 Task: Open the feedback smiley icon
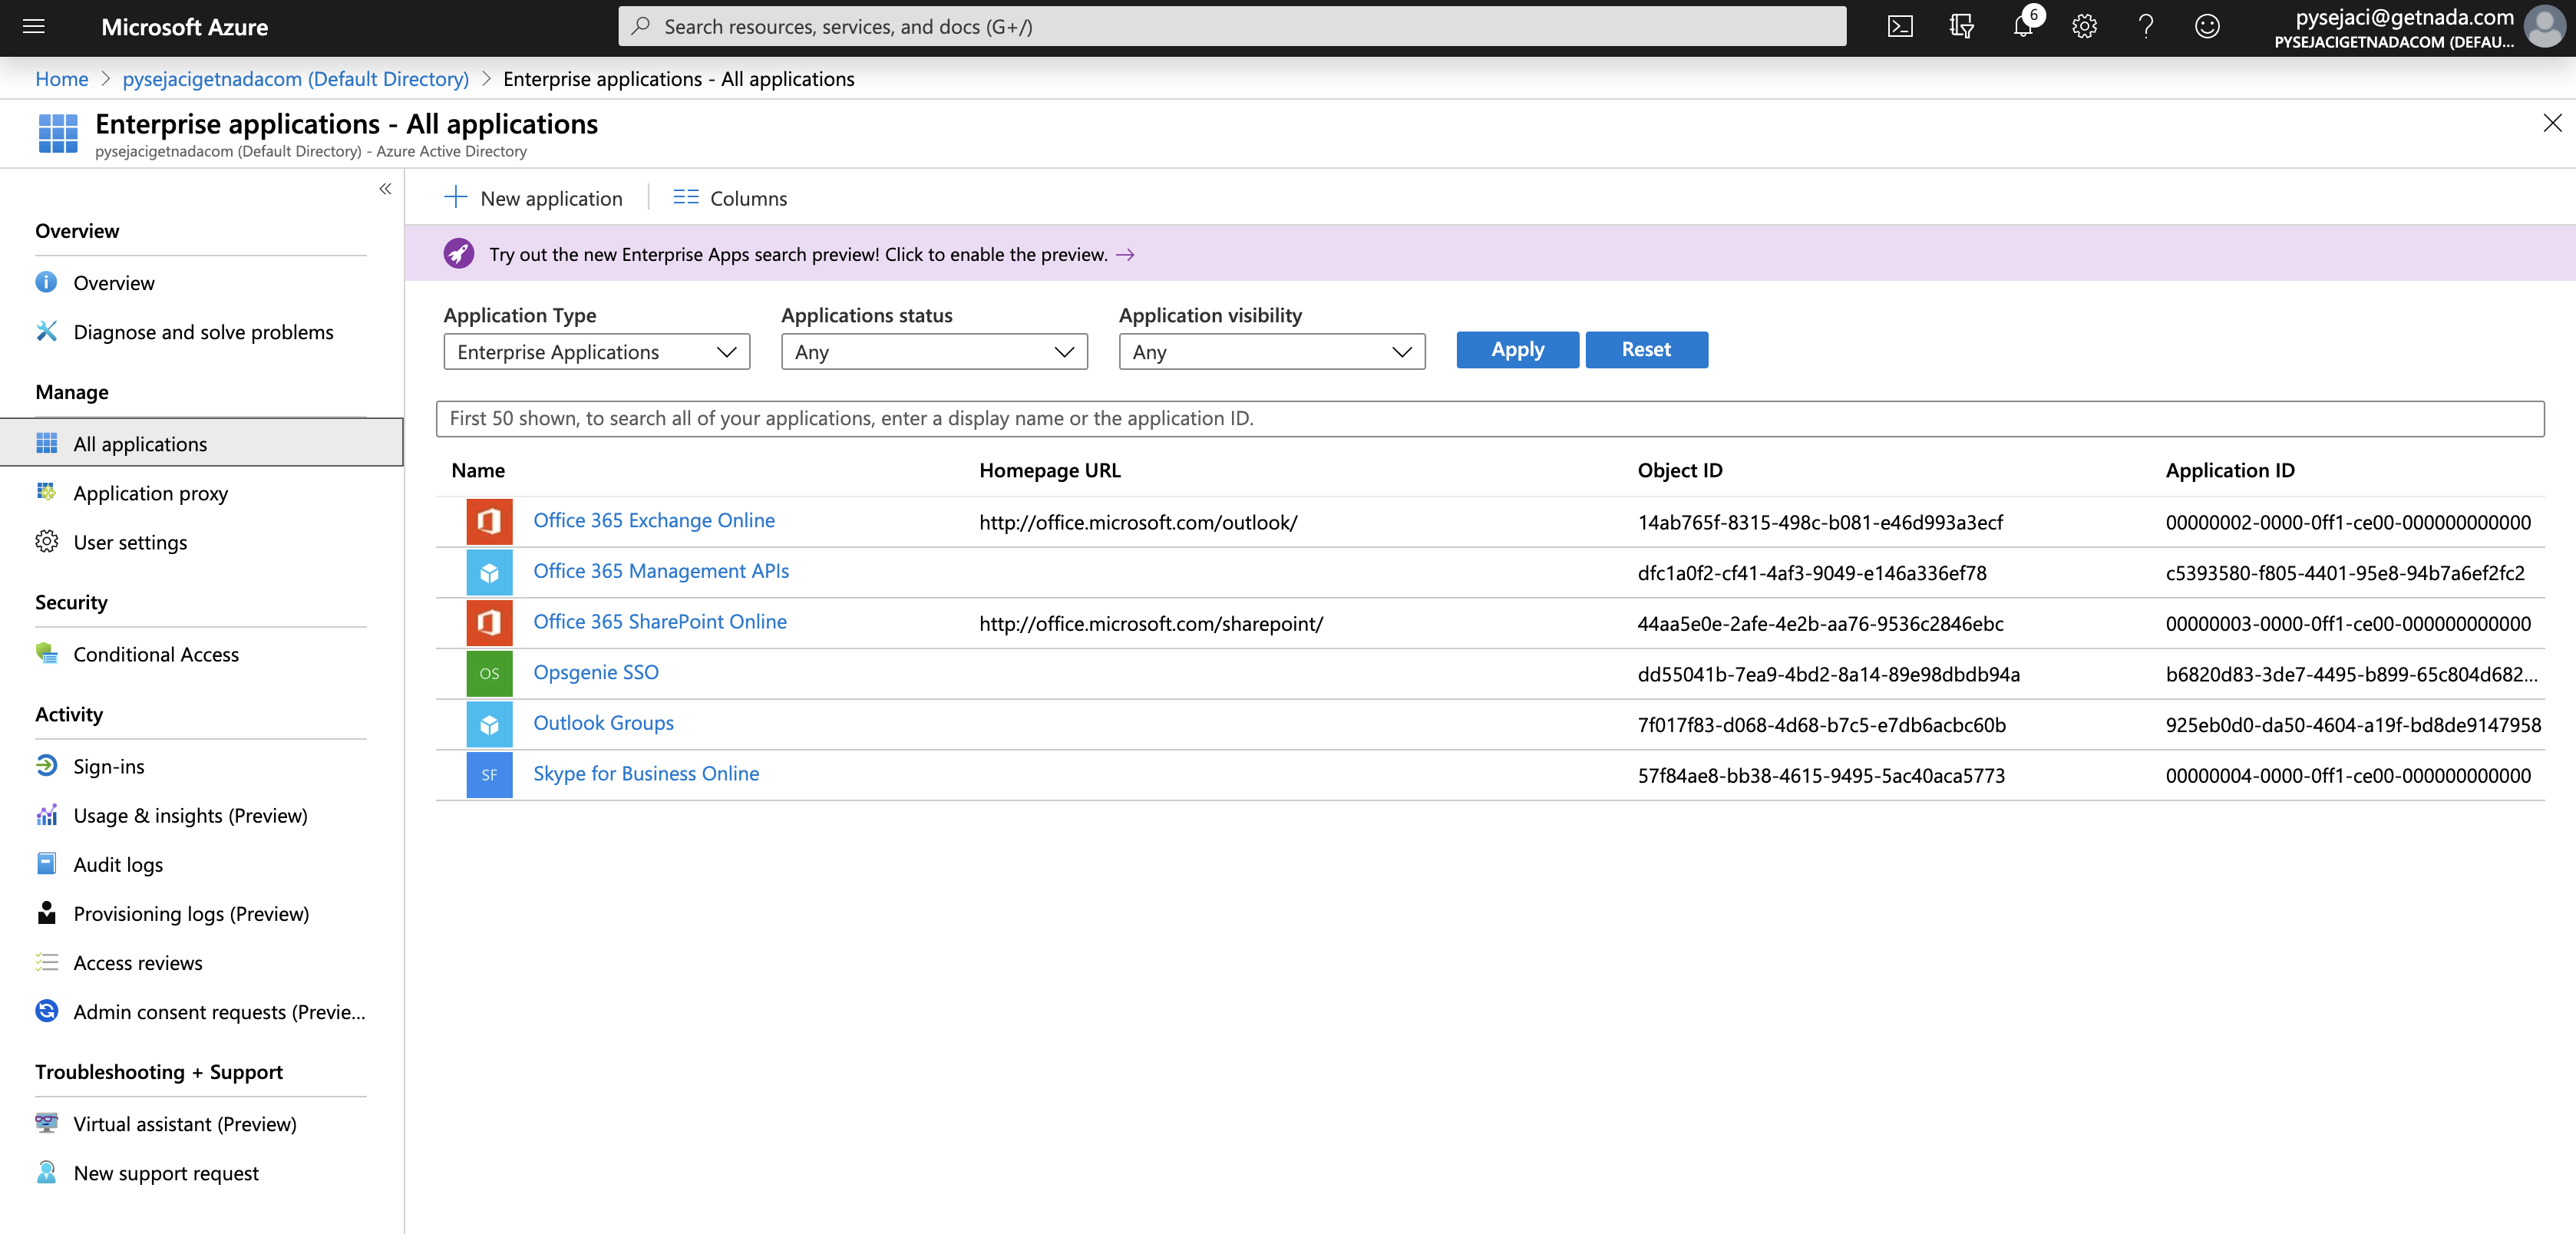coord(2207,27)
